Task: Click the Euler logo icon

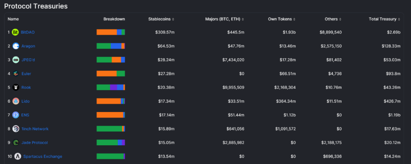Action: [x=16, y=74]
